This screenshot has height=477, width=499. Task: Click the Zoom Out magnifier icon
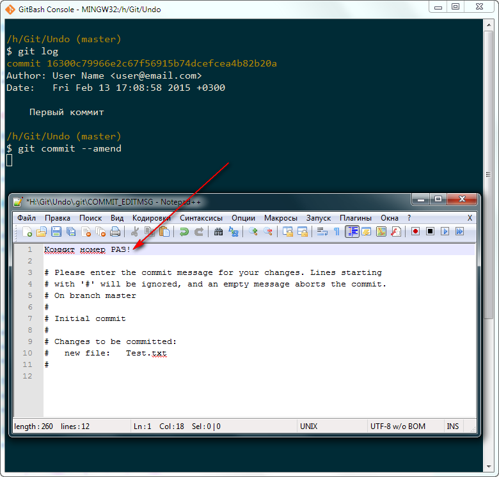click(x=267, y=231)
